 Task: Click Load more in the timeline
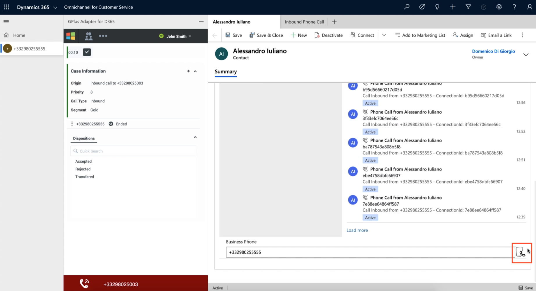[357, 230]
